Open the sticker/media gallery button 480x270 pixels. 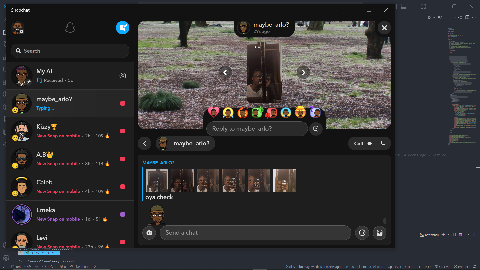point(379,233)
